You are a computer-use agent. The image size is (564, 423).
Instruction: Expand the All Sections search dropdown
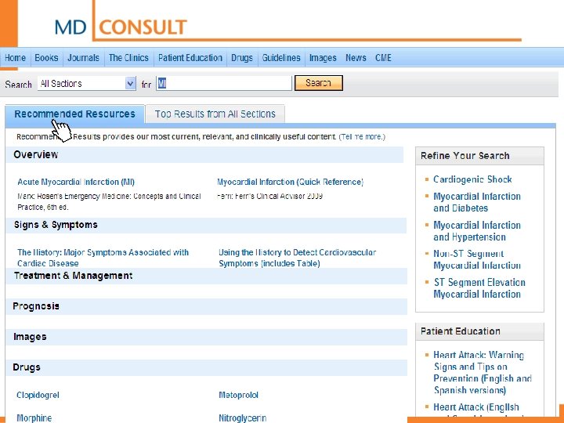point(87,84)
